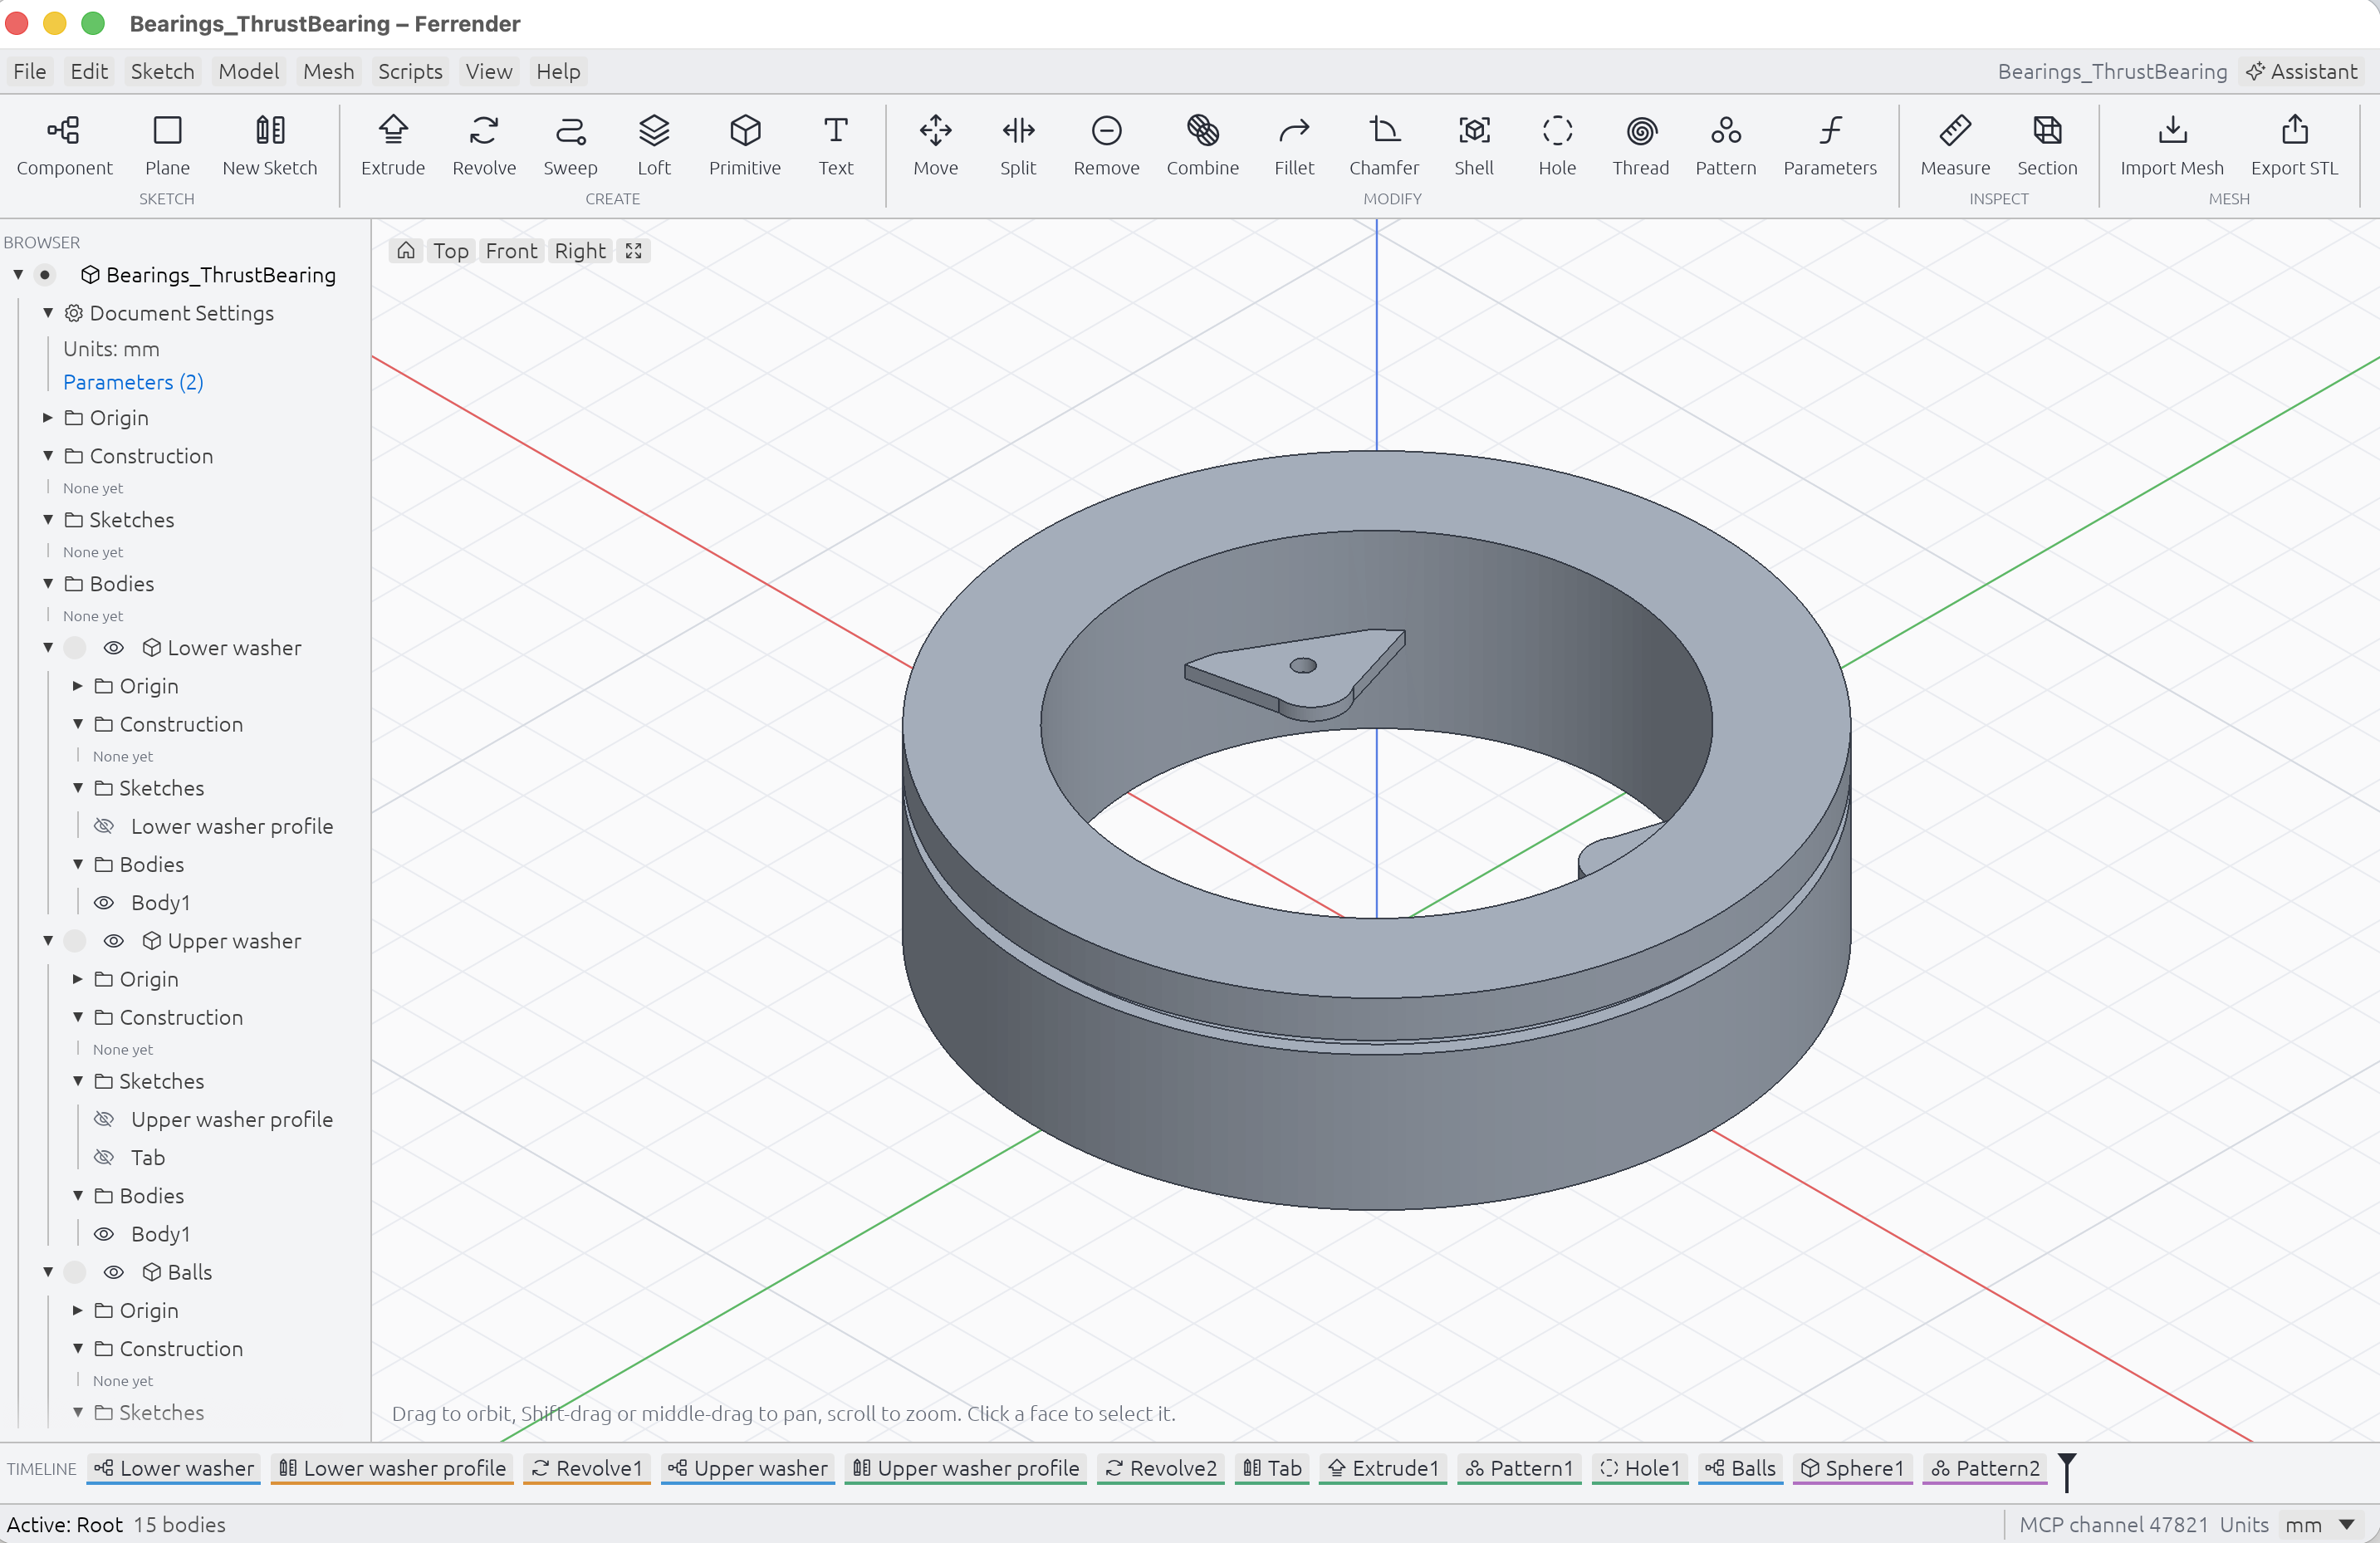Image resolution: width=2380 pixels, height=1543 pixels.
Task: Open the Model menu
Action: pyautogui.click(x=249, y=71)
